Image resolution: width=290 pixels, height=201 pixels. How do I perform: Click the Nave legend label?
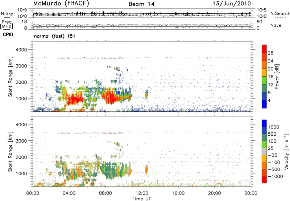click(x=276, y=25)
